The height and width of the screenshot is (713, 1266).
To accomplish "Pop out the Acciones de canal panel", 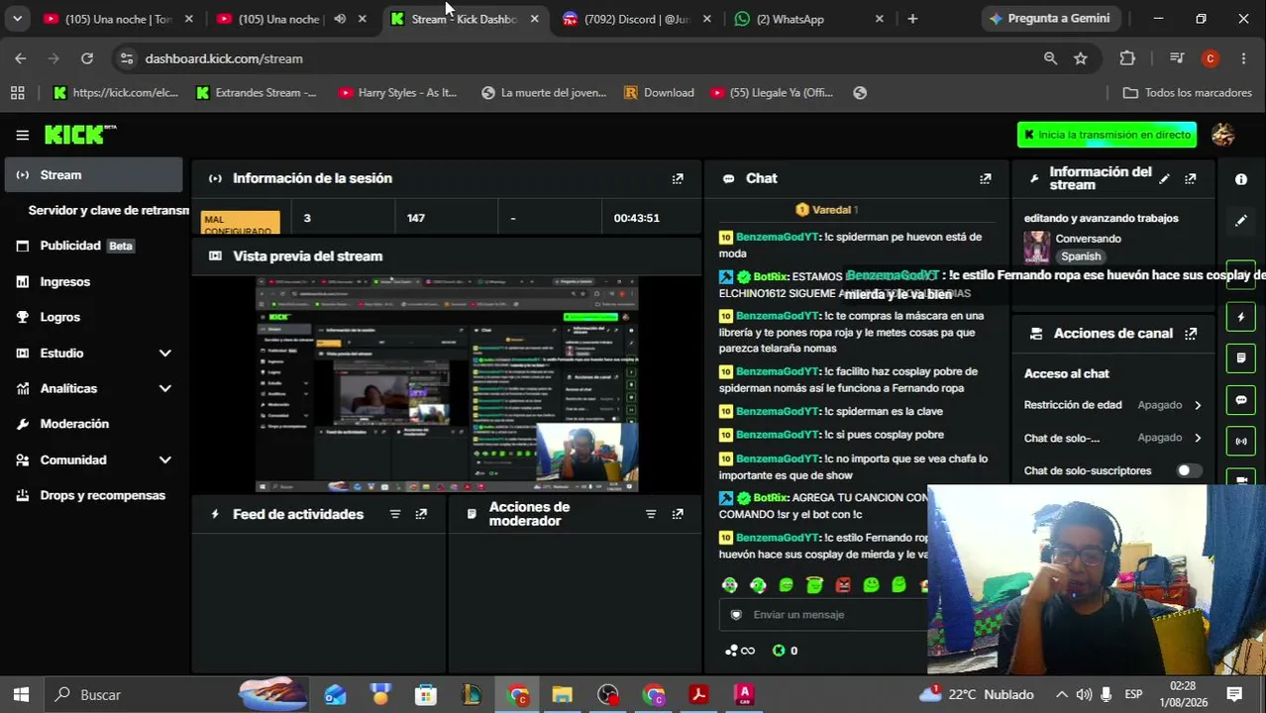I will coord(1191,334).
